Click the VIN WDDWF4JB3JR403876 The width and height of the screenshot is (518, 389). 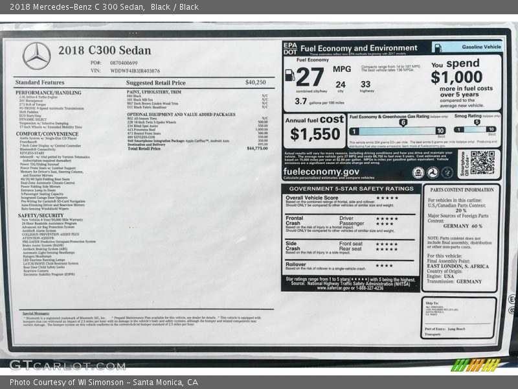click(x=135, y=71)
